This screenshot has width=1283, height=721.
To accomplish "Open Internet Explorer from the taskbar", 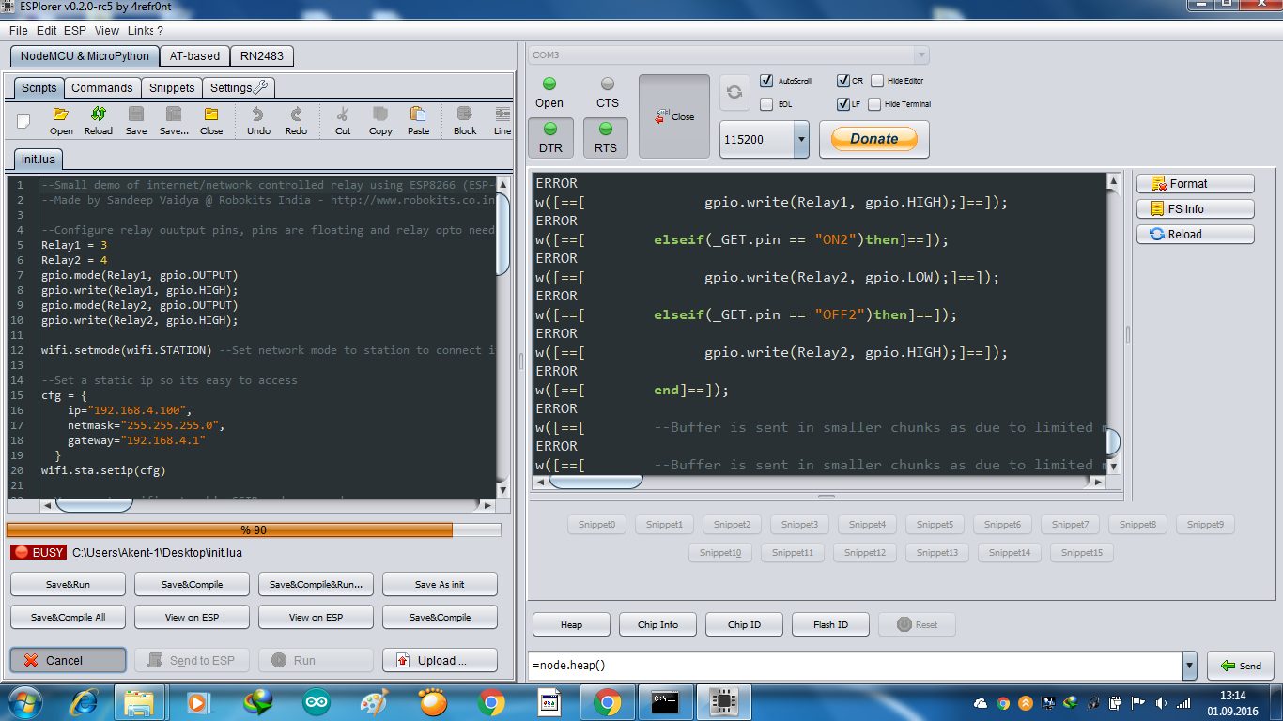I will [85, 701].
